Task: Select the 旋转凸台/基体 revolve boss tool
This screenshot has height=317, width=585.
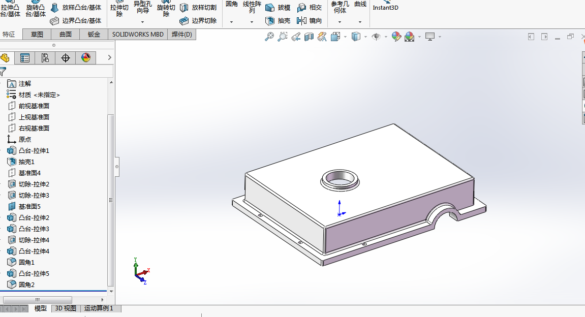Action: 36,9
